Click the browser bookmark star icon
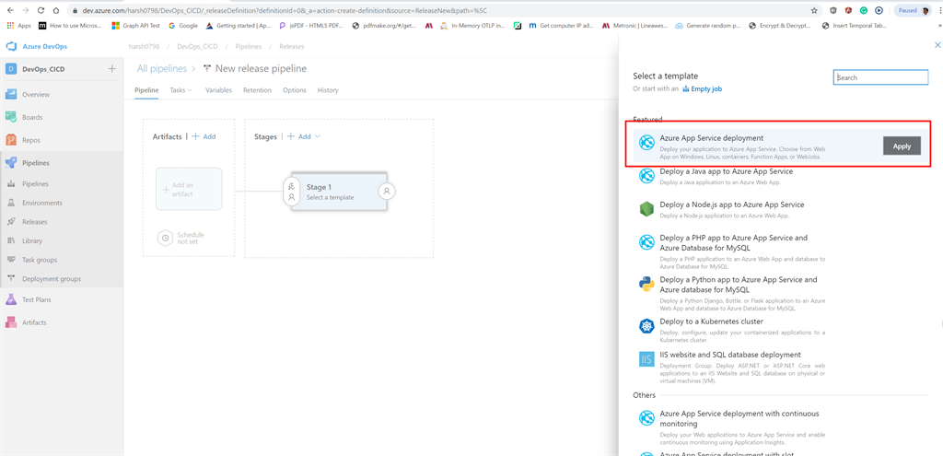This screenshot has width=943, height=456. tap(814, 10)
